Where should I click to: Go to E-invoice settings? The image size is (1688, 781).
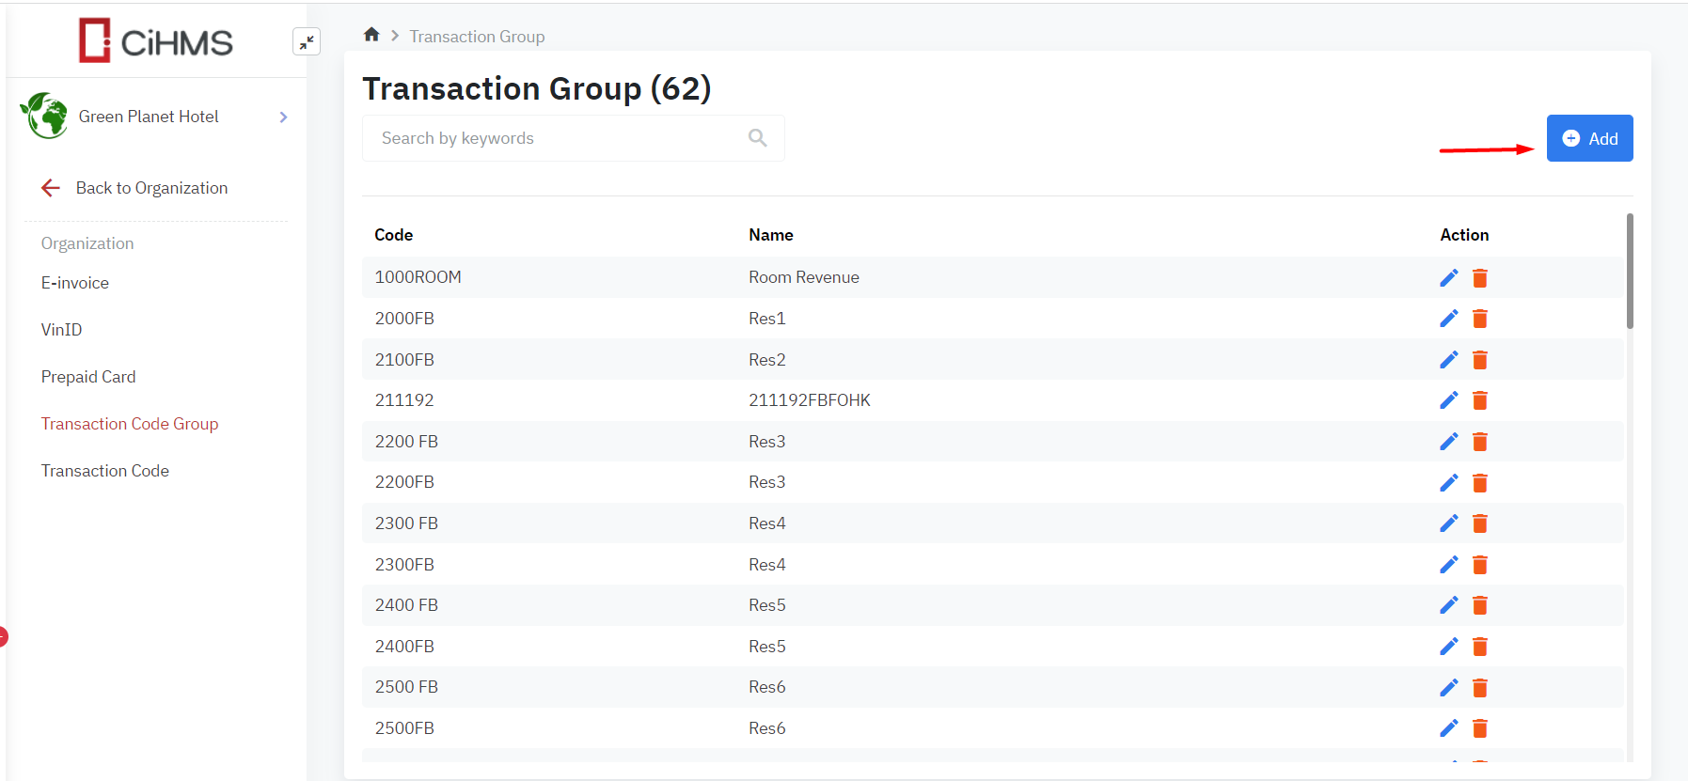75,283
